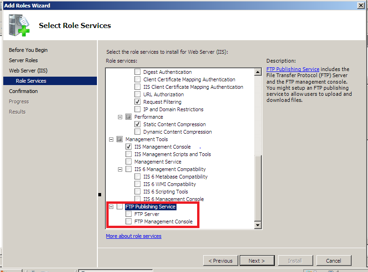
Task: Check IIS Client Certificate Mapping Authentication
Action: coord(137,86)
